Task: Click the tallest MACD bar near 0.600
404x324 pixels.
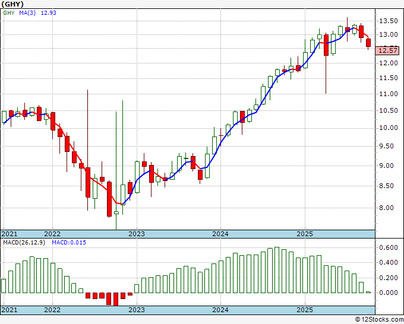Action: (x=277, y=270)
